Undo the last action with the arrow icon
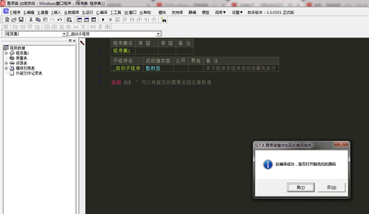Viewport: 369px width, 214px height. [59, 20]
